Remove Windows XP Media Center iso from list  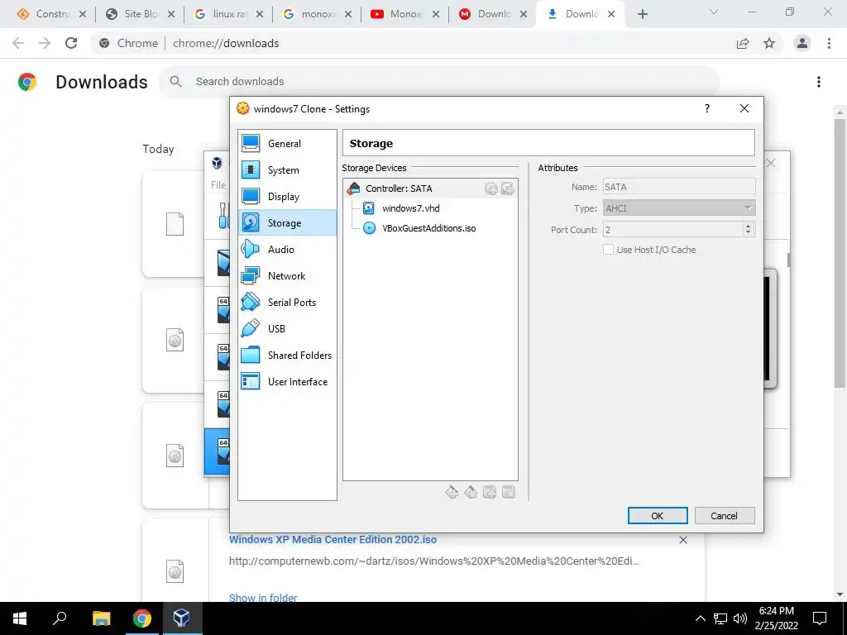tap(682, 540)
